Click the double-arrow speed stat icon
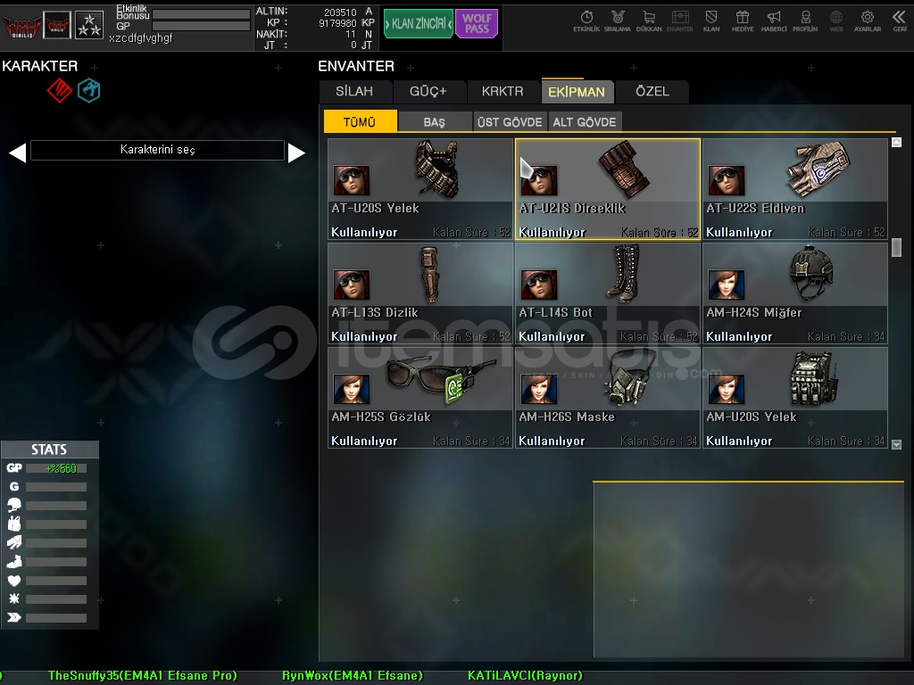914x685 pixels. pos(14,617)
